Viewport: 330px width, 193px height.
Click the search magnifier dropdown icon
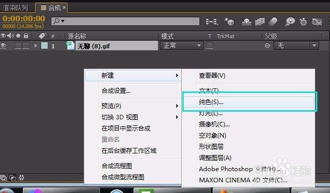pos(58,21)
